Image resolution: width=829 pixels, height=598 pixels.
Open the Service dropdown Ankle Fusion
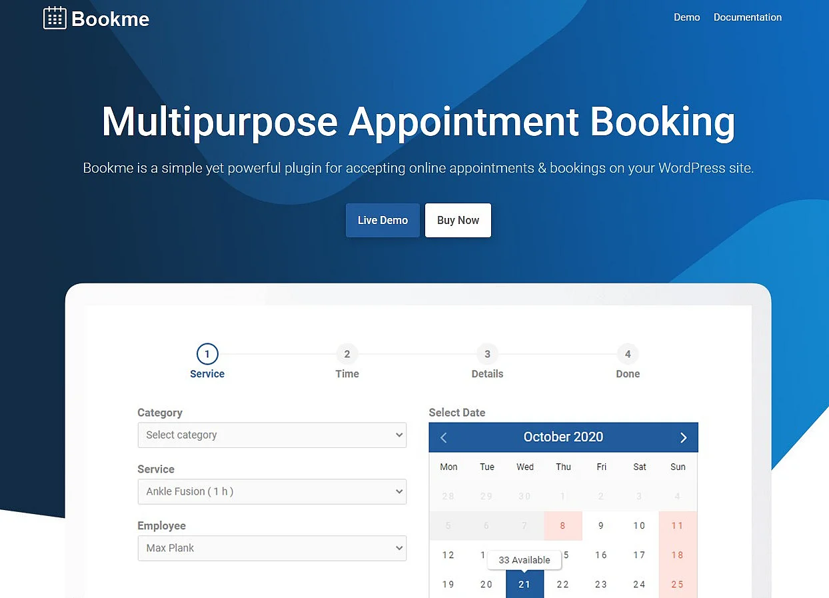tap(272, 491)
